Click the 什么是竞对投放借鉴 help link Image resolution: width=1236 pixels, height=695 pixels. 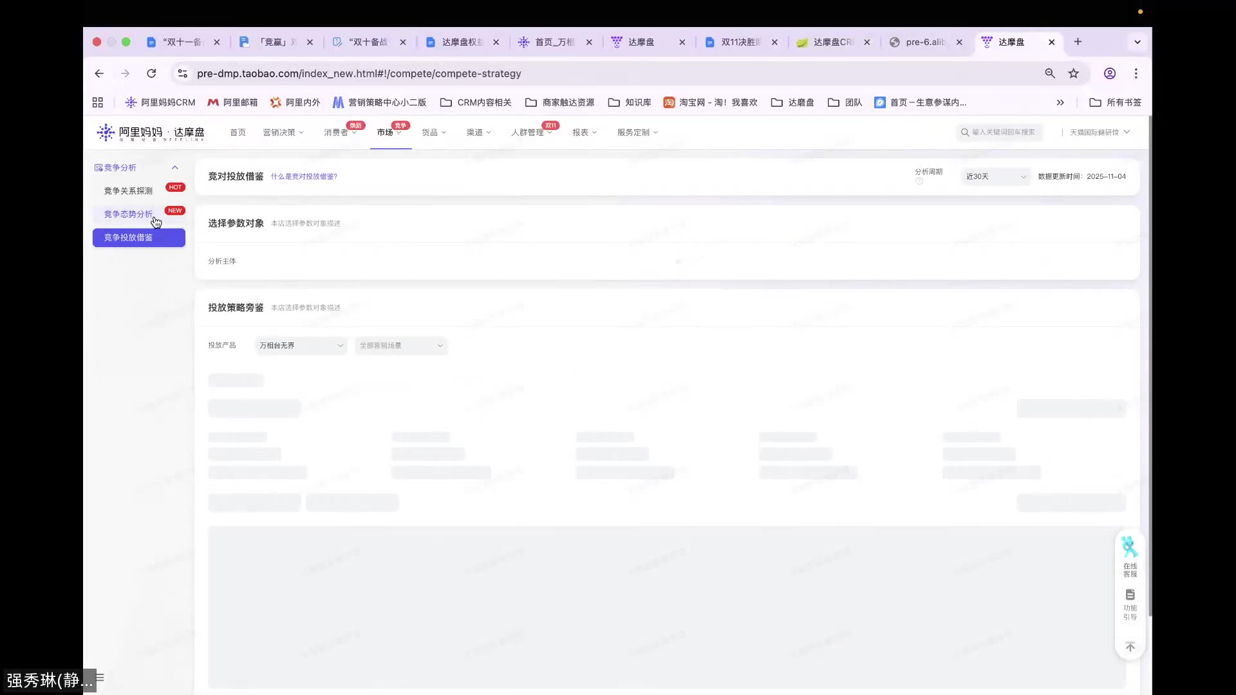click(x=303, y=176)
